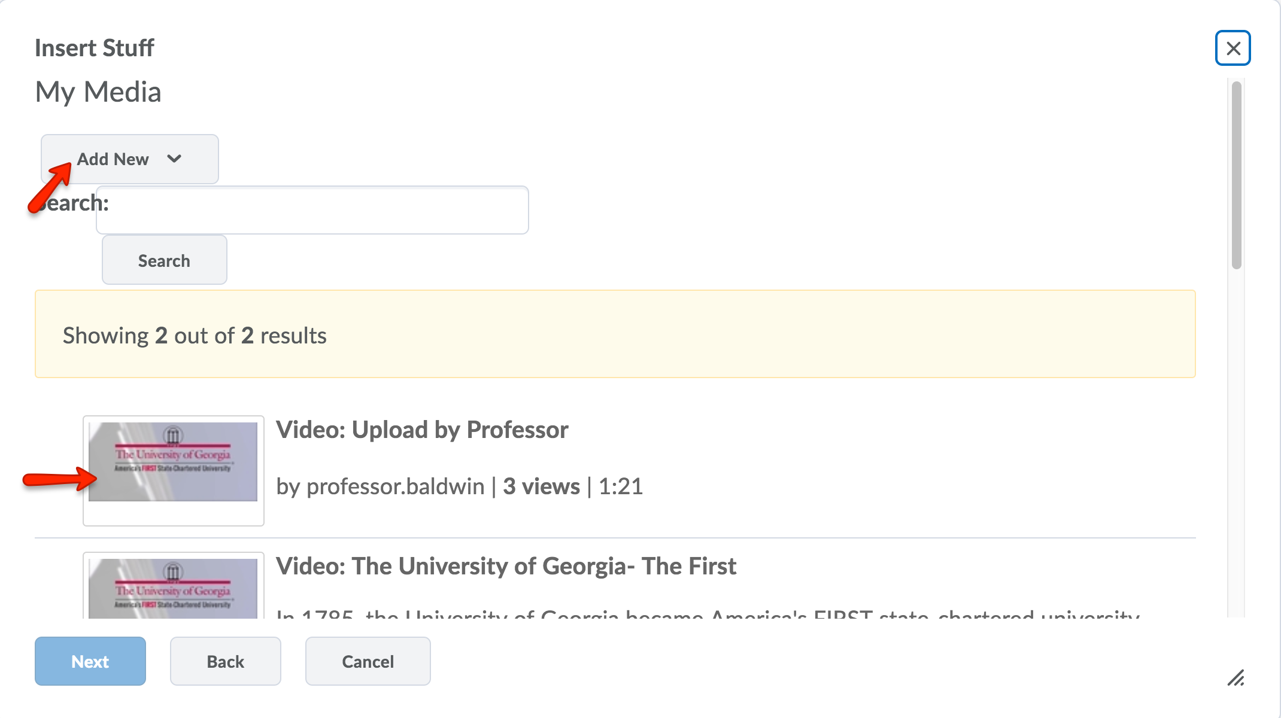Viewport: 1281px width, 718px height.
Task: Close the Insert Stuff dialog
Action: tap(1233, 48)
